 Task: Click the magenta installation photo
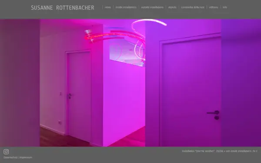[x=130, y=83]
